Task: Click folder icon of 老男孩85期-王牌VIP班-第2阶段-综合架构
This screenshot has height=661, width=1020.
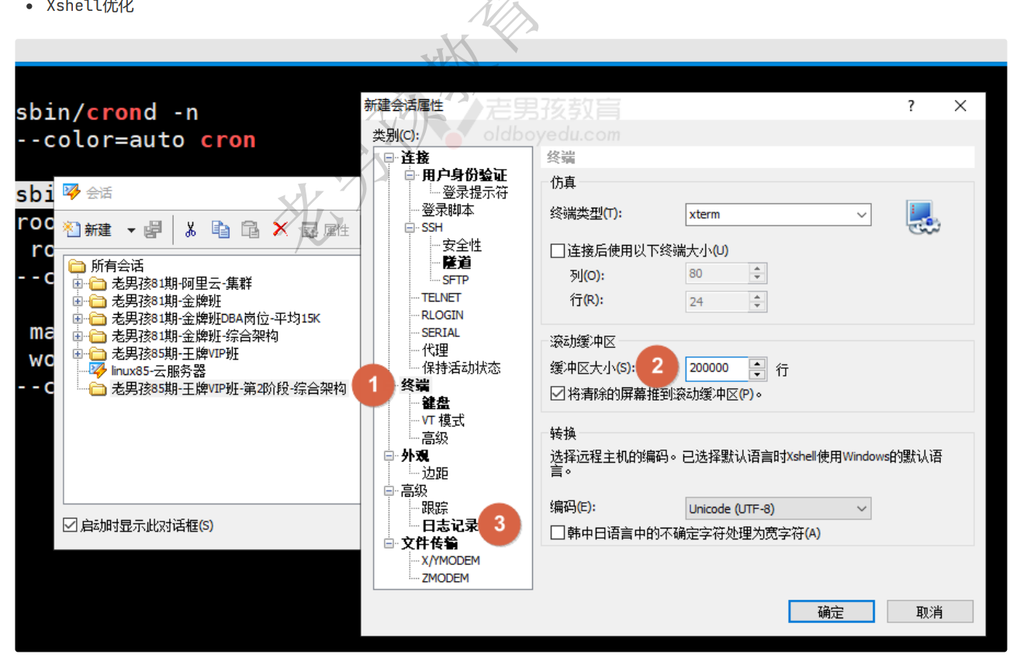Action: [98, 389]
